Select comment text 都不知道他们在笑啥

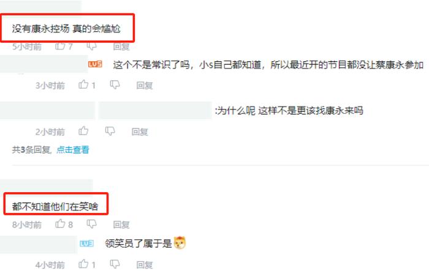pyautogui.click(x=55, y=206)
